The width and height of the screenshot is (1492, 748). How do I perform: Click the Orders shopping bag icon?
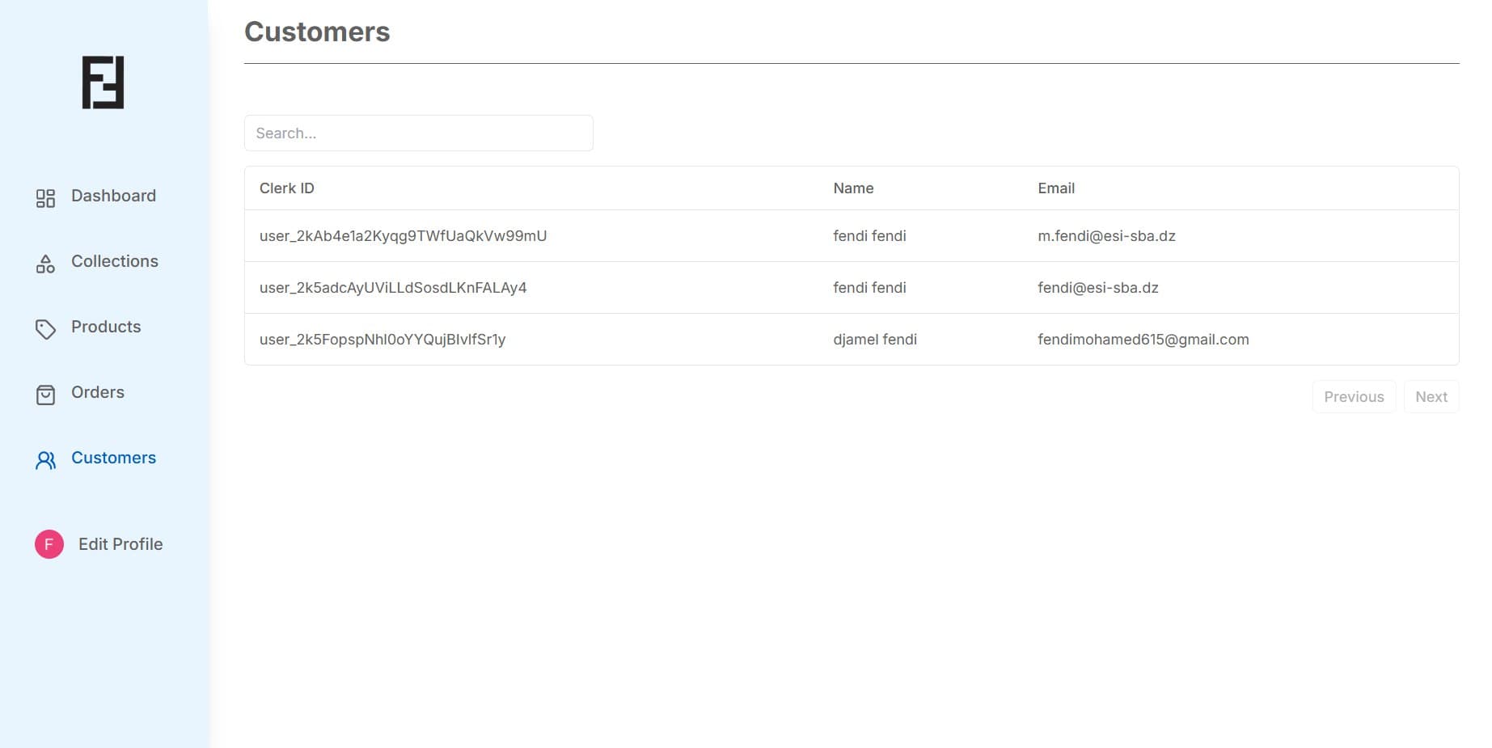click(45, 395)
